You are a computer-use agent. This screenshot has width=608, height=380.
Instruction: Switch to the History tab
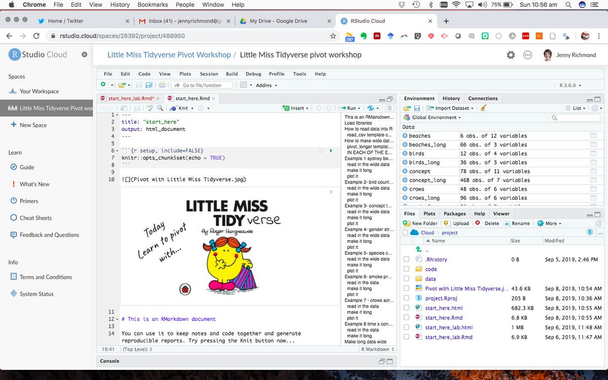click(x=451, y=98)
